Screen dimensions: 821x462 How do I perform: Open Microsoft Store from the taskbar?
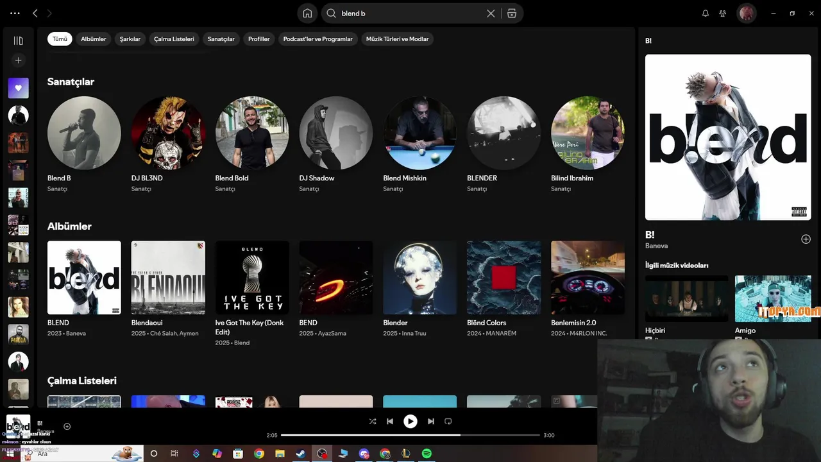coord(238,454)
